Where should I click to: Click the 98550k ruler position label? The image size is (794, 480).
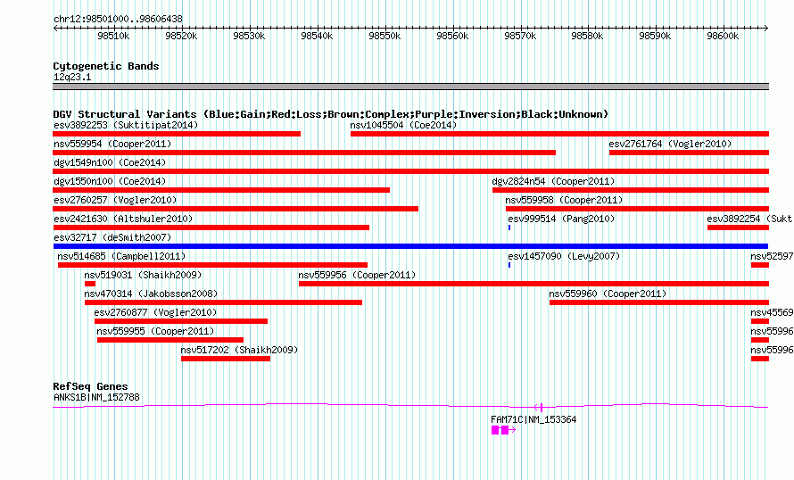385,36
